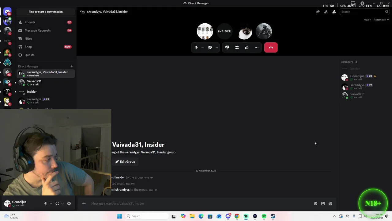
Task: Click Genadijus user panel avatar
Action: (x=7, y=204)
